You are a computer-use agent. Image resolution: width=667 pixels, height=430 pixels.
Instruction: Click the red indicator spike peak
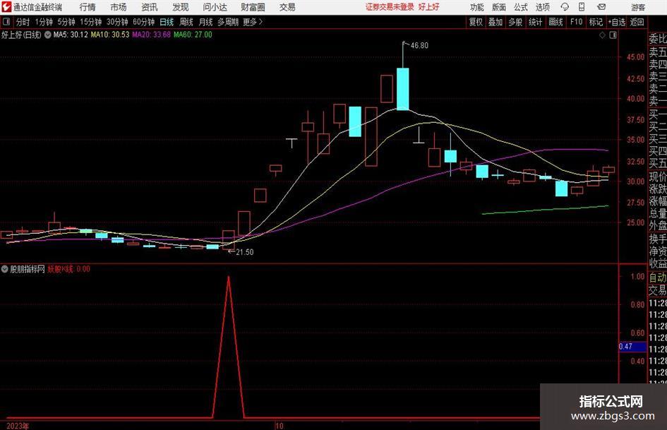[229, 277]
